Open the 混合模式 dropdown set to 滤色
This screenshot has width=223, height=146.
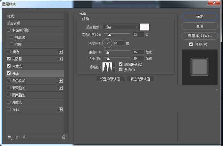[120, 27]
